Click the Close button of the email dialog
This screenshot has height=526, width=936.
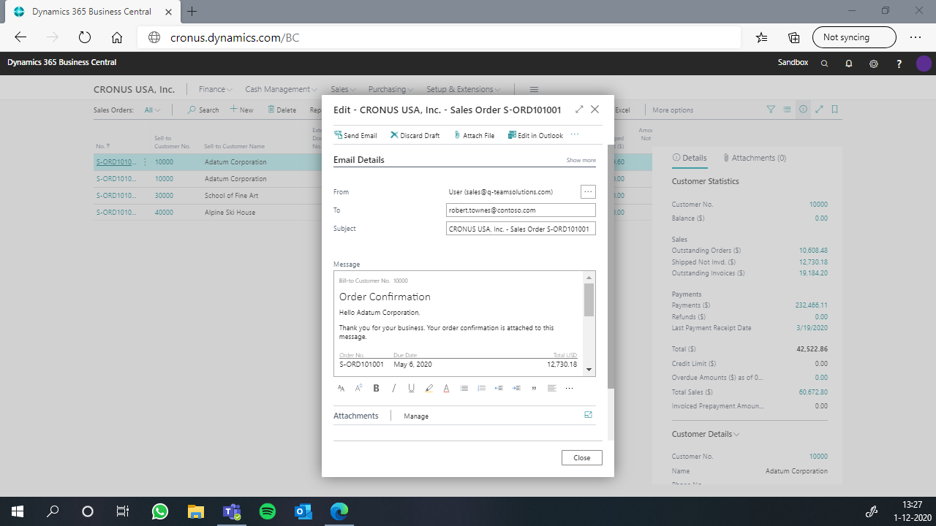(x=581, y=457)
